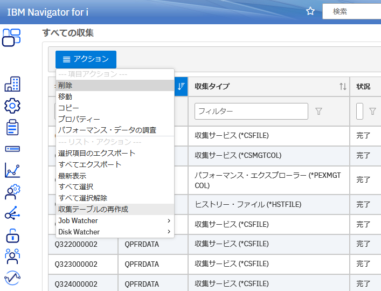Open the gear settings icon in sidebar

pyautogui.click(x=12, y=106)
